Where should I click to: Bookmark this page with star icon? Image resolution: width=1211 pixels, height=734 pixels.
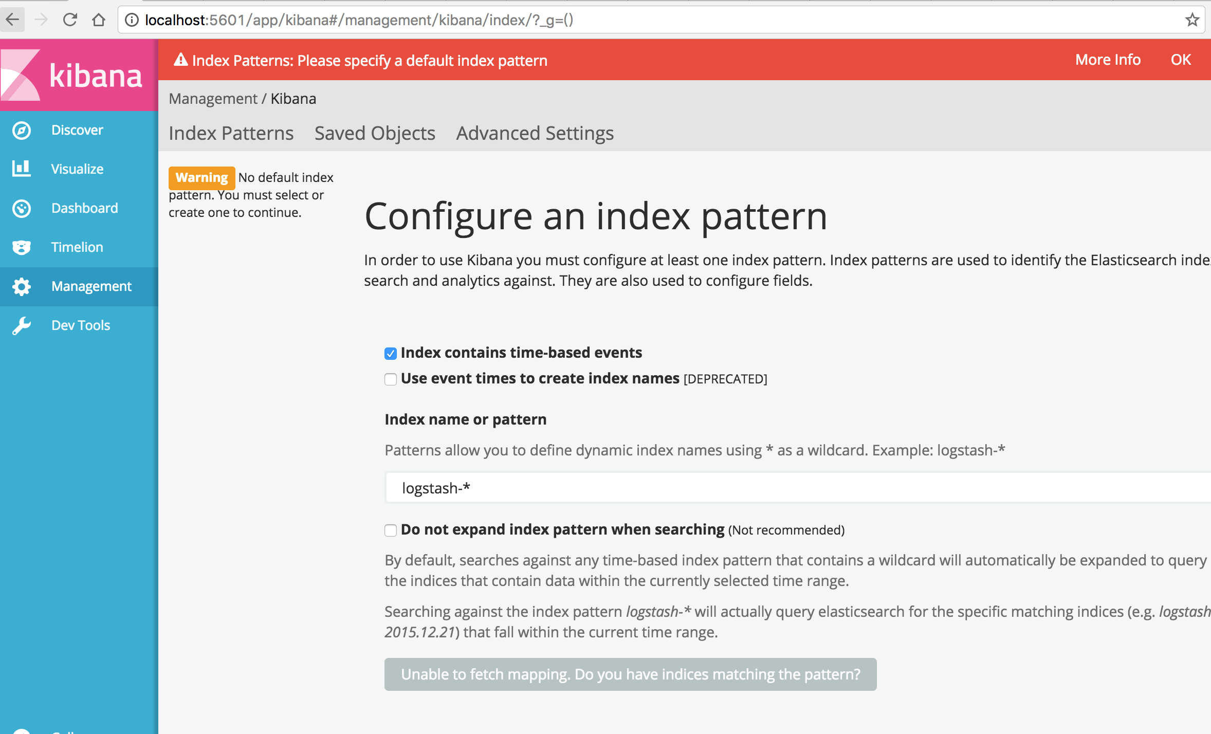coord(1192,20)
